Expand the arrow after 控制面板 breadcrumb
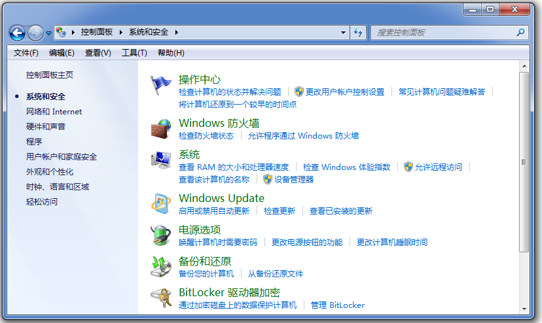Viewport: 542px width, 323px height. click(x=120, y=33)
